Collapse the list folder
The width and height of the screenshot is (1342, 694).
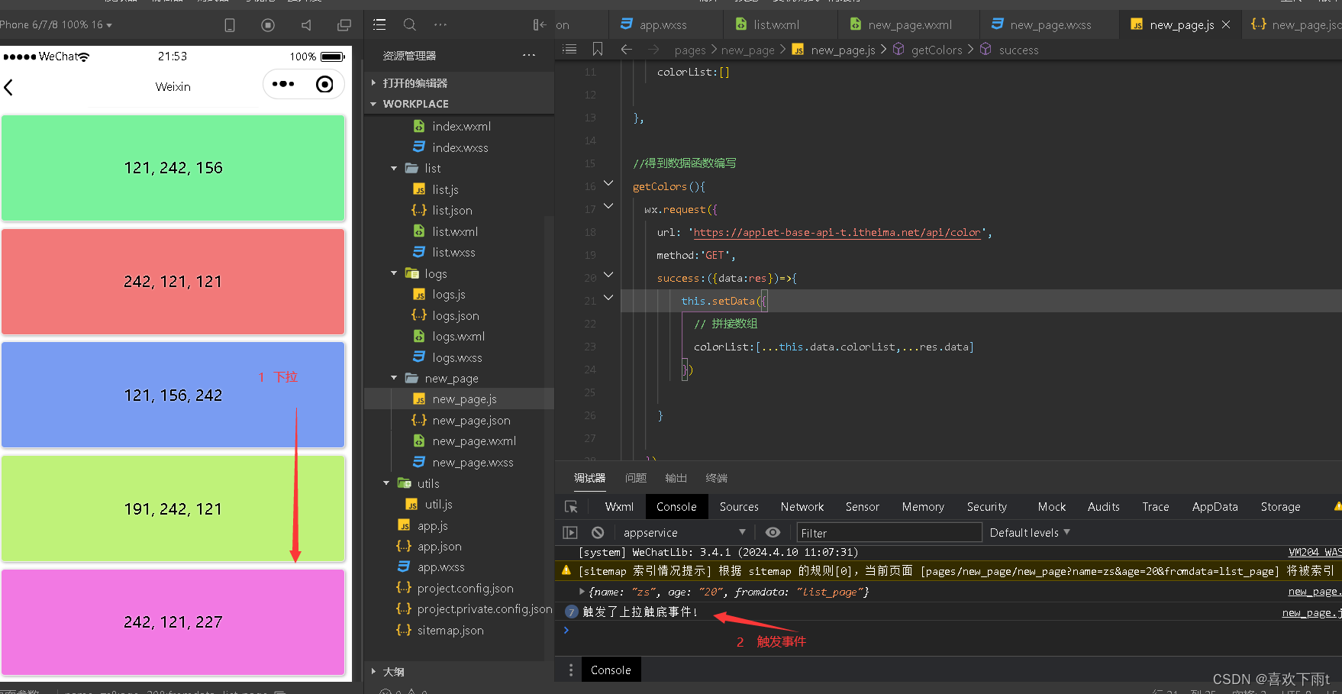pos(394,168)
